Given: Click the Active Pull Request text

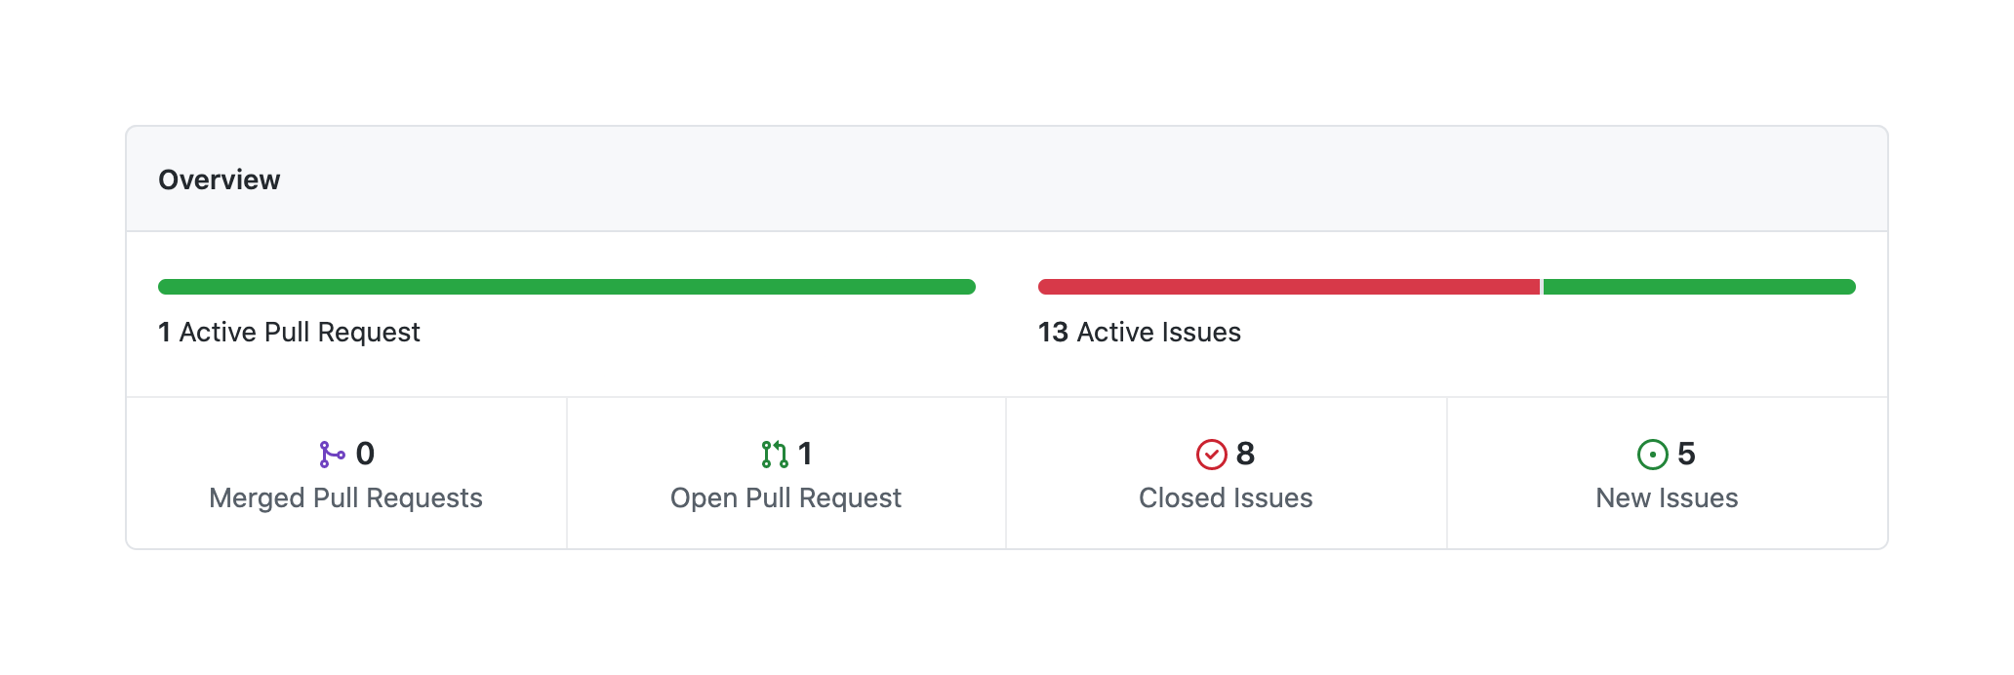Looking at the screenshot, I should coord(300,333).
